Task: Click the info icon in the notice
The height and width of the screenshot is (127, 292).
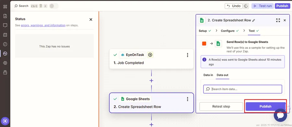Action: (204, 59)
